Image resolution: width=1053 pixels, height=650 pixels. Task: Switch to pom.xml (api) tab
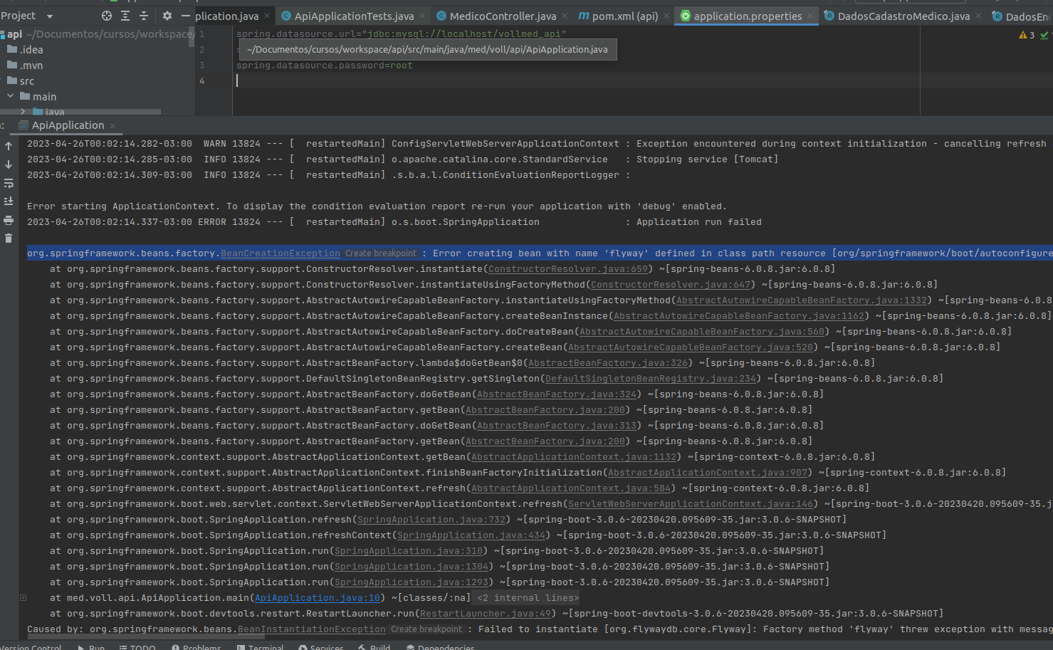(x=618, y=16)
